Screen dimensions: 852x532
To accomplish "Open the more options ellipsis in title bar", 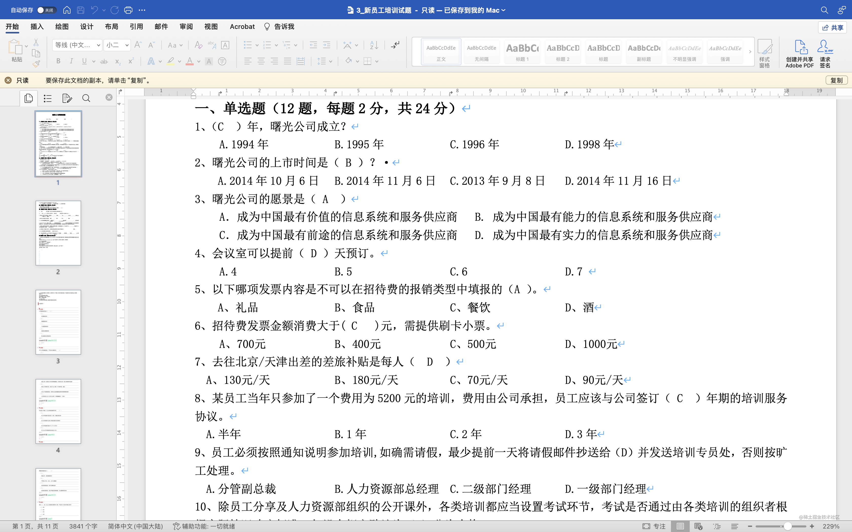I will pyautogui.click(x=142, y=10).
